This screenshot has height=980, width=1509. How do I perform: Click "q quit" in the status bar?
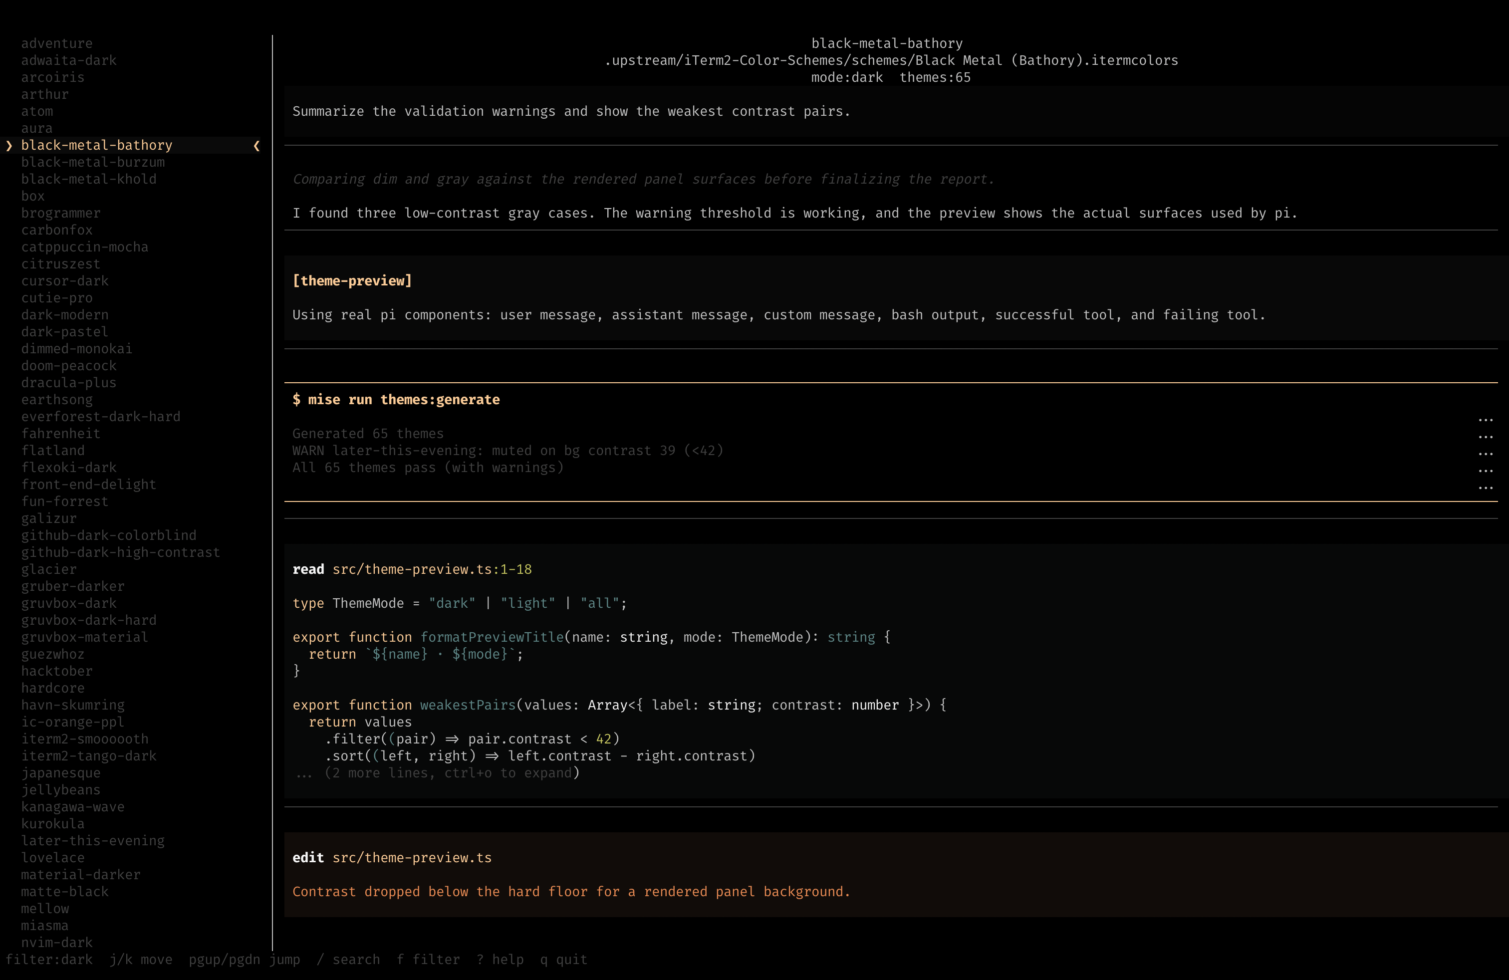click(x=564, y=959)
